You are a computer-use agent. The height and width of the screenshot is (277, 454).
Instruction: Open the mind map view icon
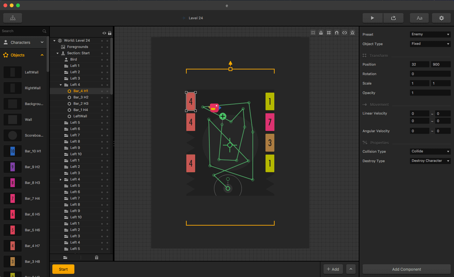tap(13, 18)
